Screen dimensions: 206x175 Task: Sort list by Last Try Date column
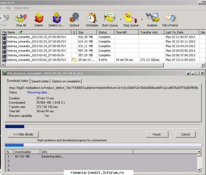point(182,32)
